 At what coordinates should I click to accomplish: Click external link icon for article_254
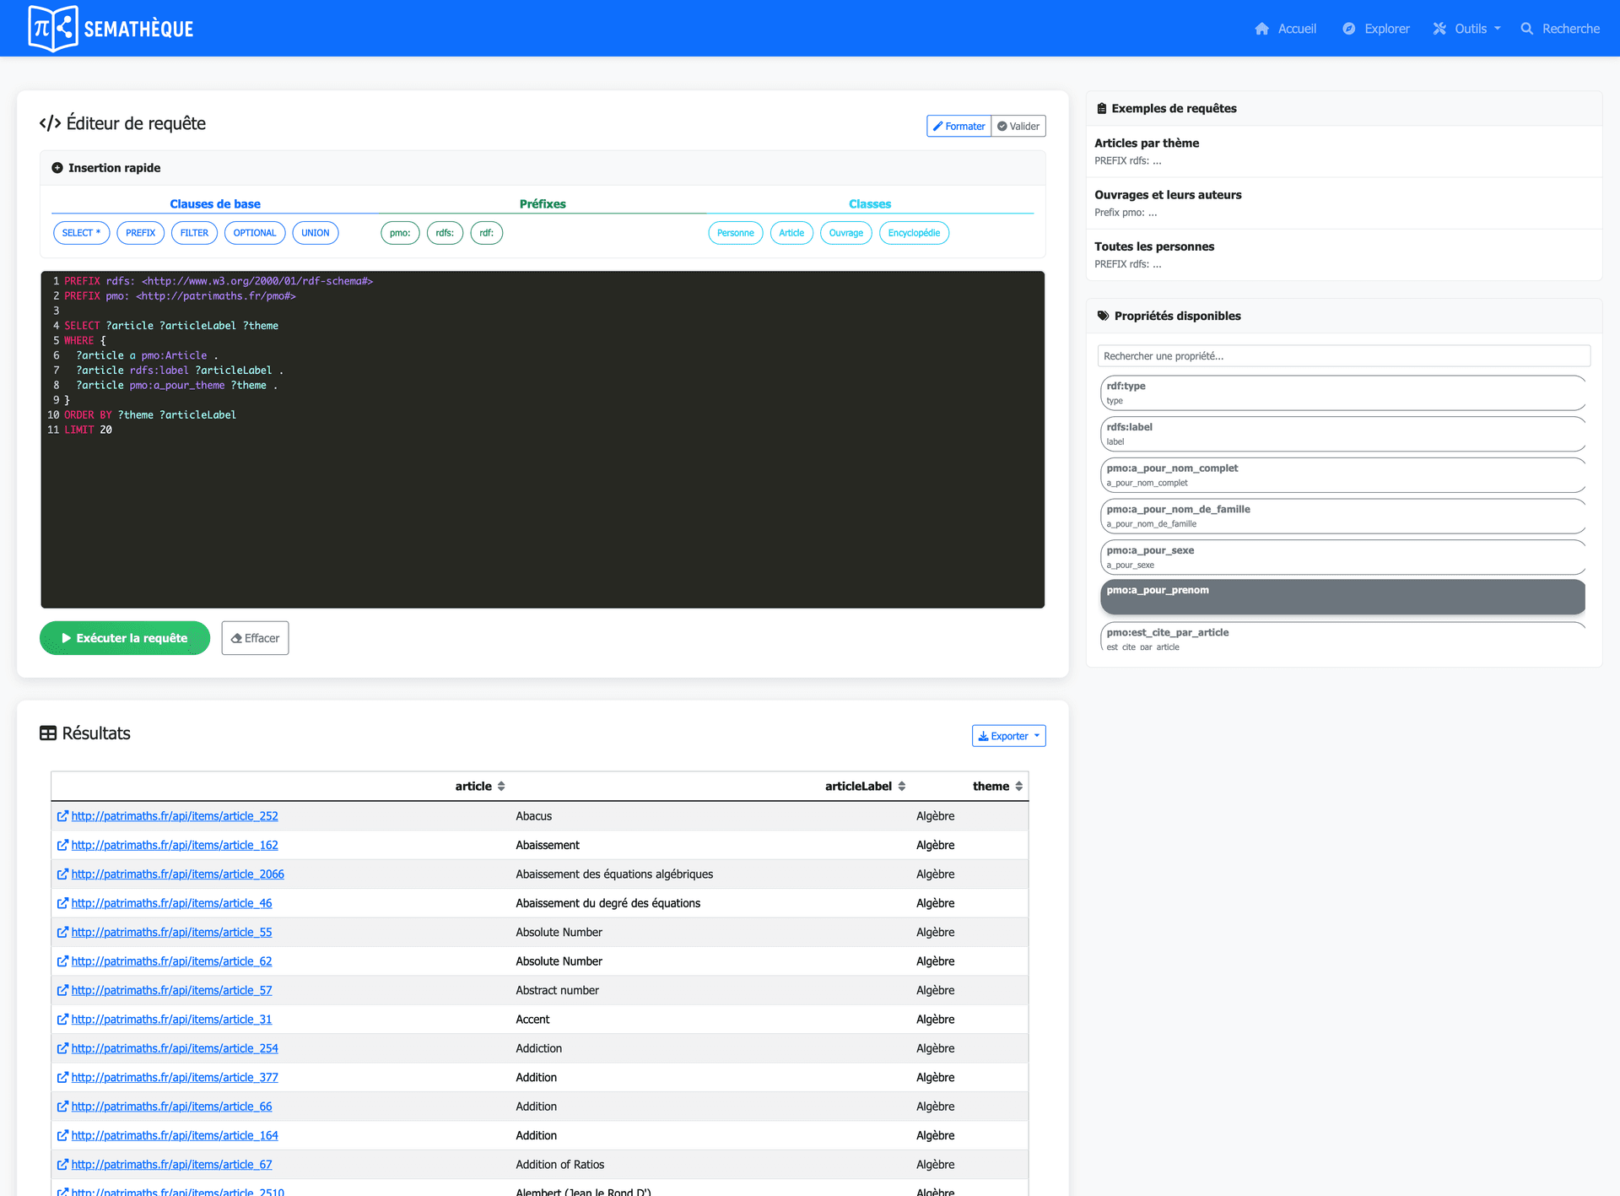[62, 1048]
